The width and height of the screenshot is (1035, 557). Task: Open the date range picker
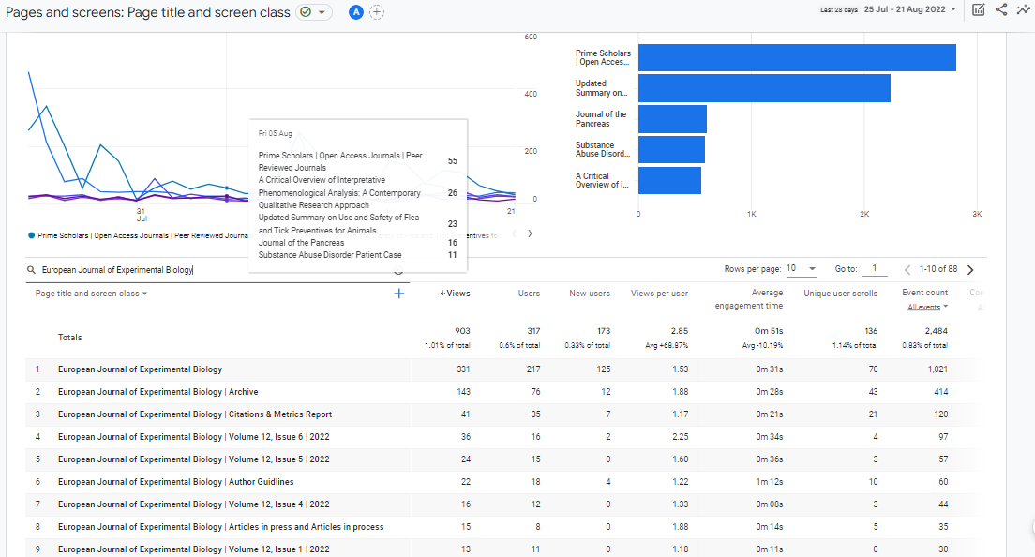point(910,9)
